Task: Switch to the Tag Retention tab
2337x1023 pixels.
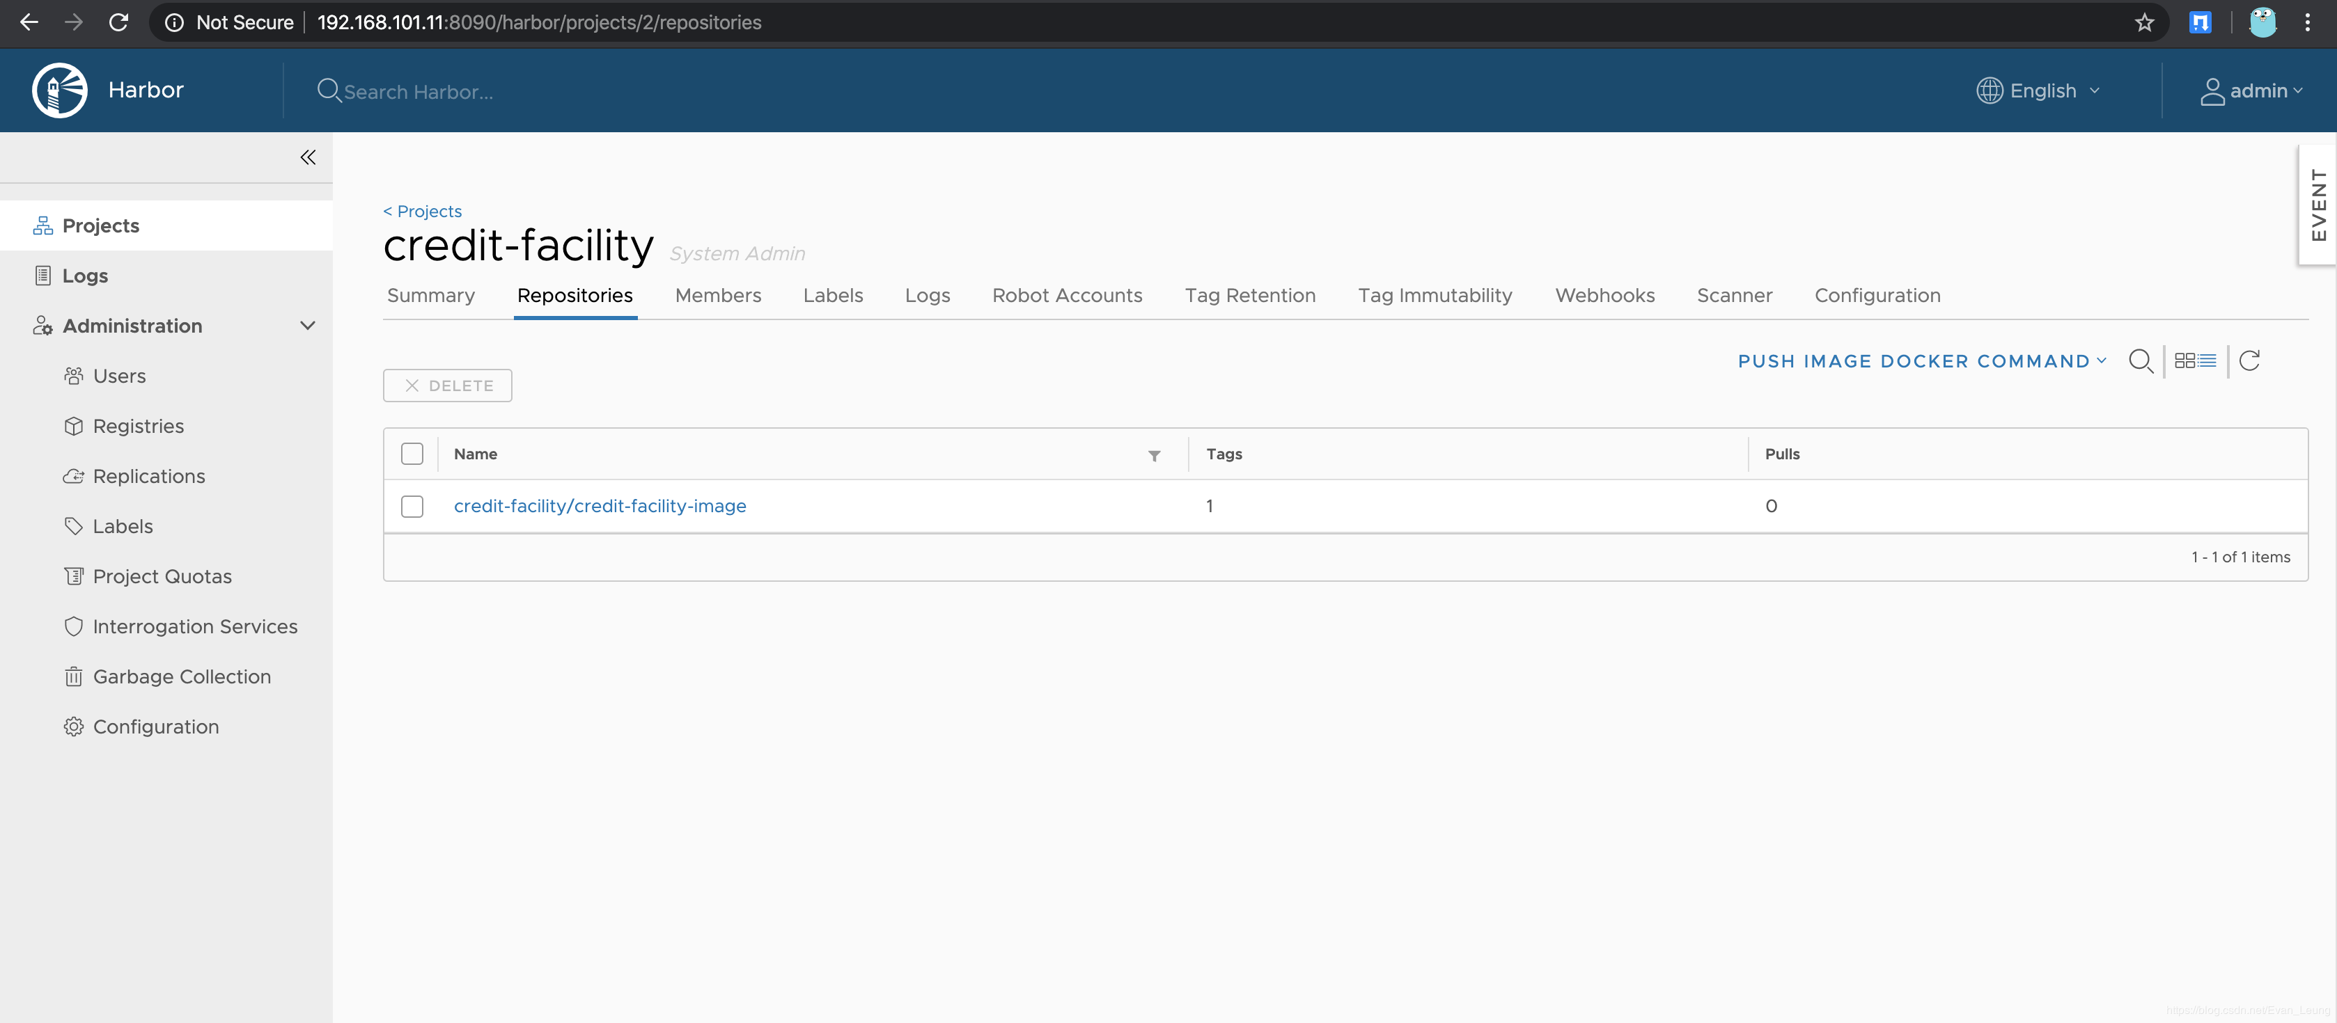Action: tap(1249, 296)
